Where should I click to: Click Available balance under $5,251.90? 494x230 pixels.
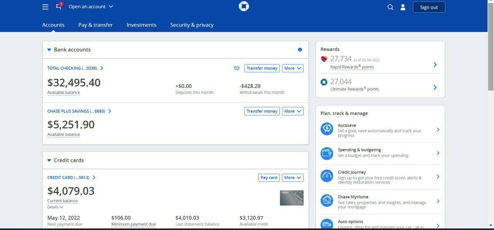pyautogui.click(x=64, y=135)
